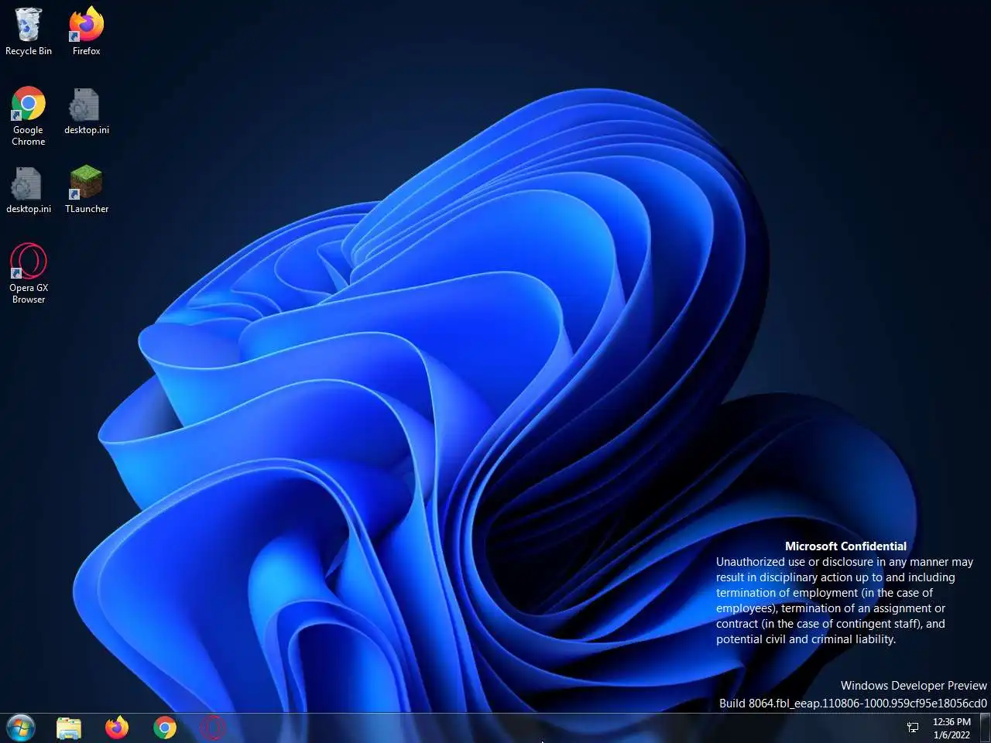
Task: Launch Opera GX from the taskbar
Action: click(212, 728)
